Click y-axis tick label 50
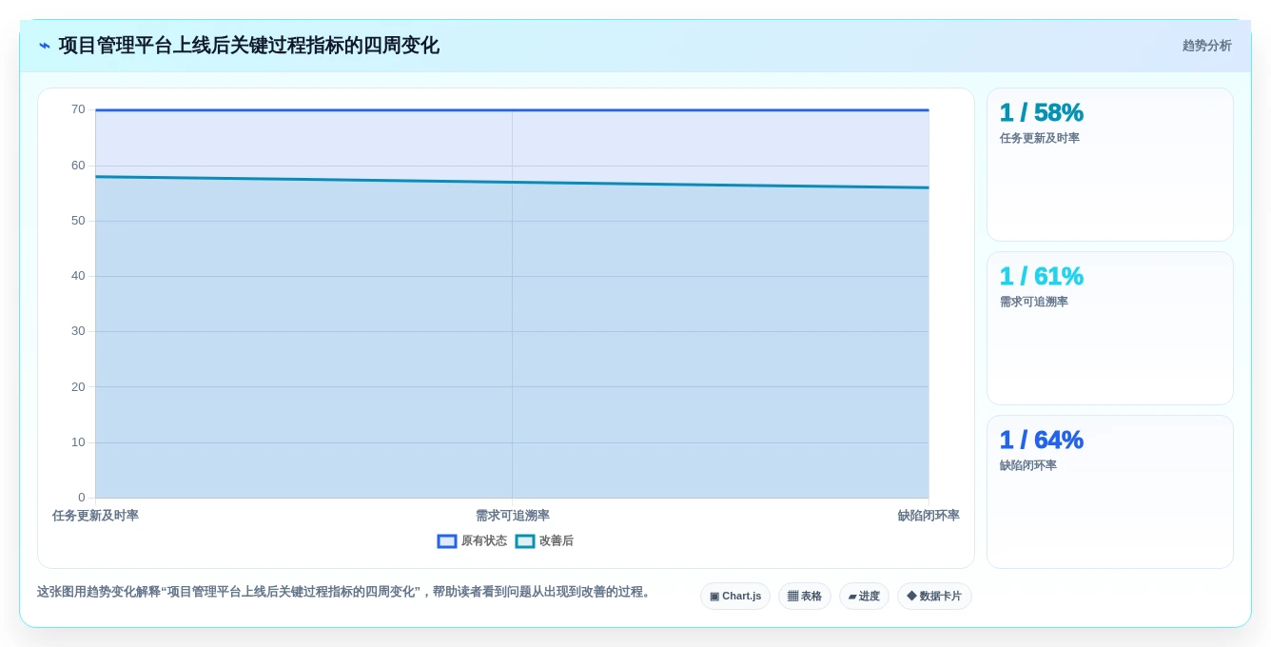The height and width of the screenshot is (647, 1271). 78,221
